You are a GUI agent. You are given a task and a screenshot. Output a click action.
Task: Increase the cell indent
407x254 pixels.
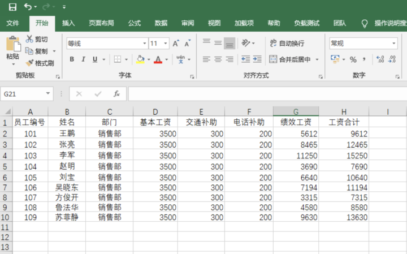coord(257,59)
